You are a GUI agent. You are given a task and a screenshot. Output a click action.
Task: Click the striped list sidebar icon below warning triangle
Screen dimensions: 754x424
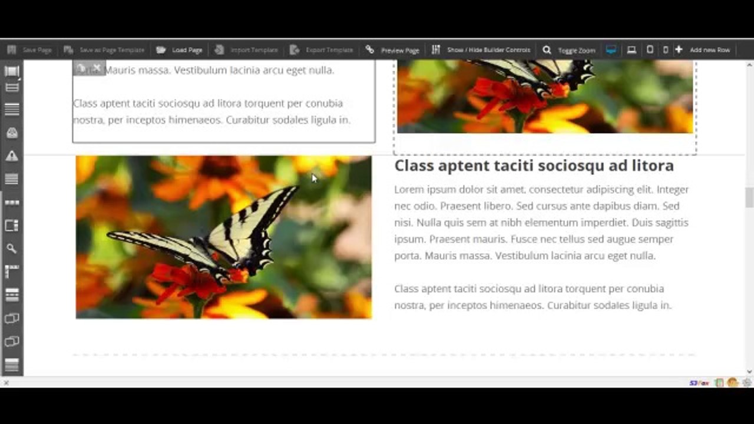coord(12,179)
